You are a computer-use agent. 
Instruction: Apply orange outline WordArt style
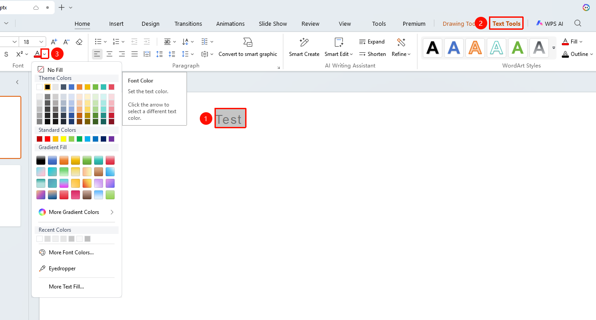coord(475,47)
